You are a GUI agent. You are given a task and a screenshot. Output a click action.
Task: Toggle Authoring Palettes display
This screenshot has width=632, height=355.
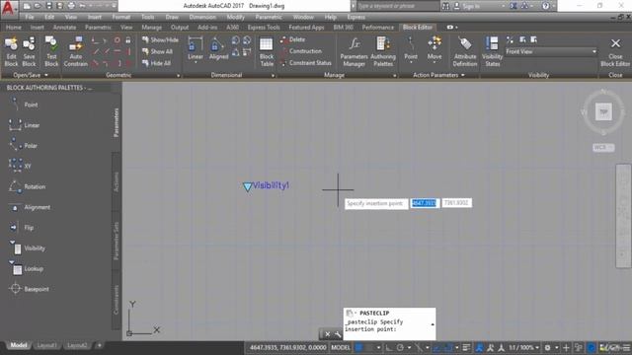point(383,51)
